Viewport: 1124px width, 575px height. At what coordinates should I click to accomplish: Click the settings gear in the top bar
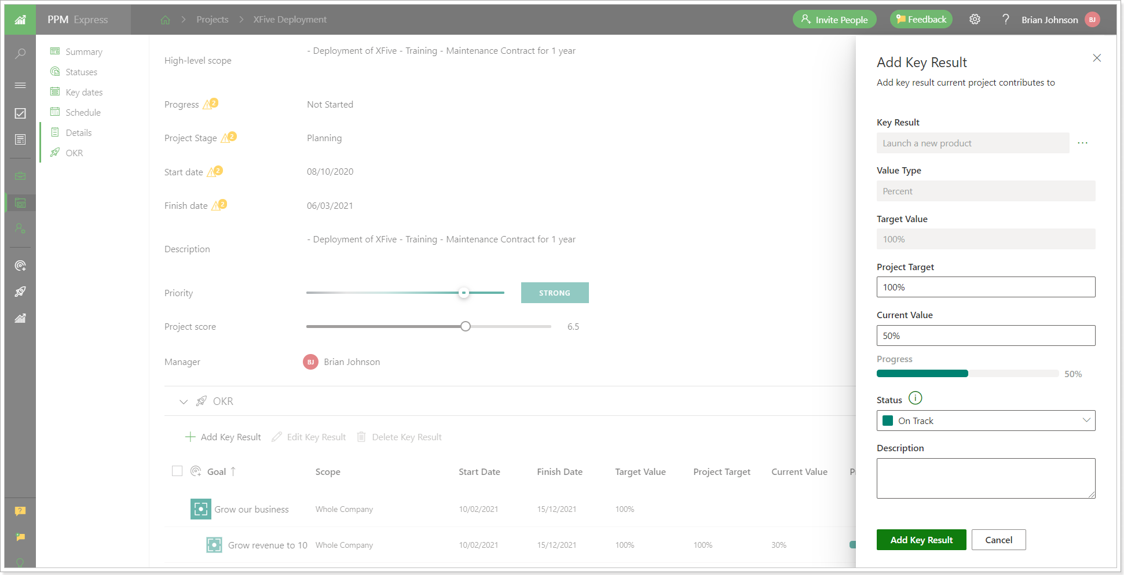pos(975,19)
